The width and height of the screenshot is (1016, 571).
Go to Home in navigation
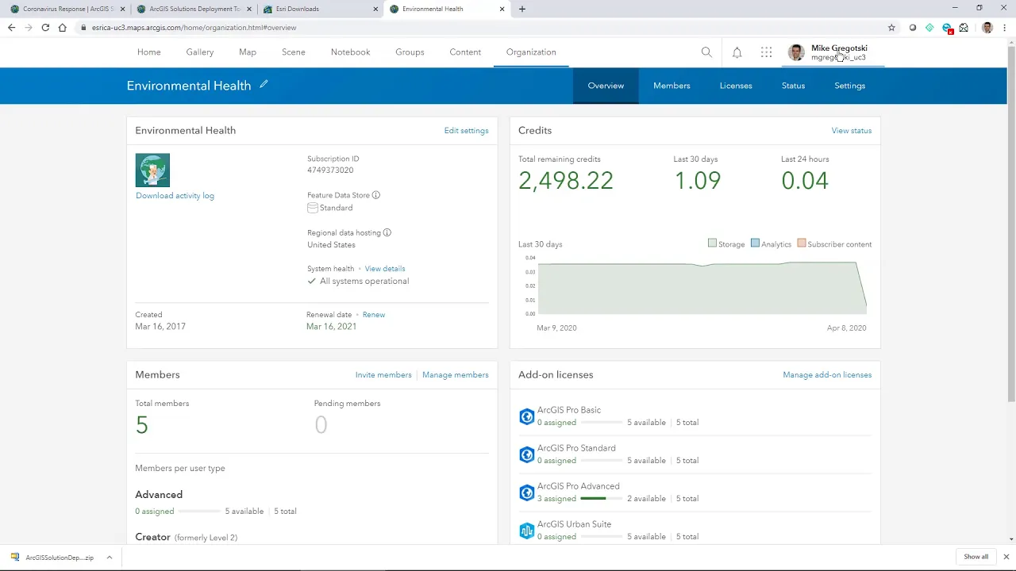click(149, 52)
